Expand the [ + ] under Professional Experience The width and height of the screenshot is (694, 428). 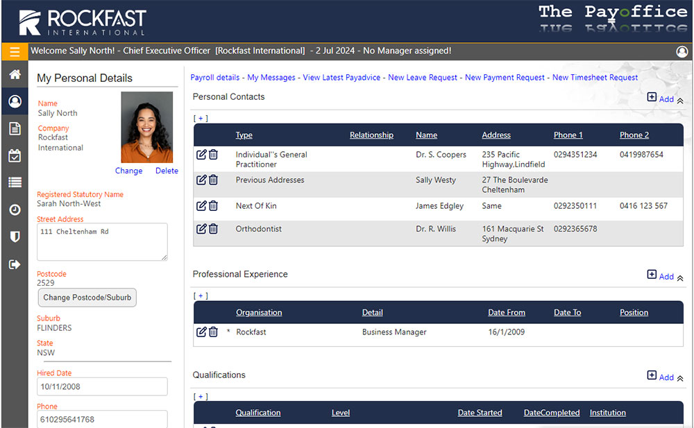tap(200, 295)
